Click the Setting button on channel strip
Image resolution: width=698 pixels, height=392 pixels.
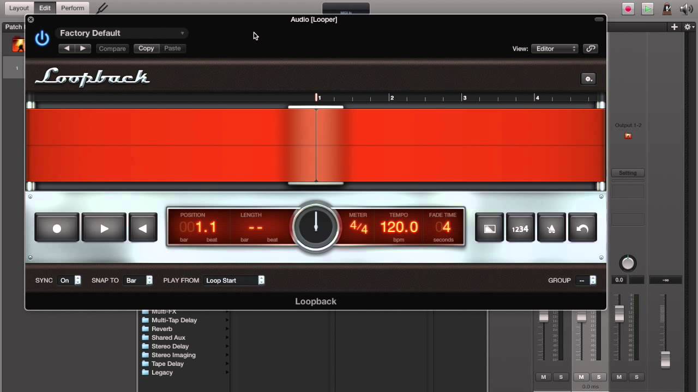pos(628,173)
